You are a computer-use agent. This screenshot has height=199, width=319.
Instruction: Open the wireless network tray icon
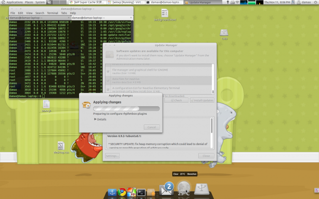[238, 2]
